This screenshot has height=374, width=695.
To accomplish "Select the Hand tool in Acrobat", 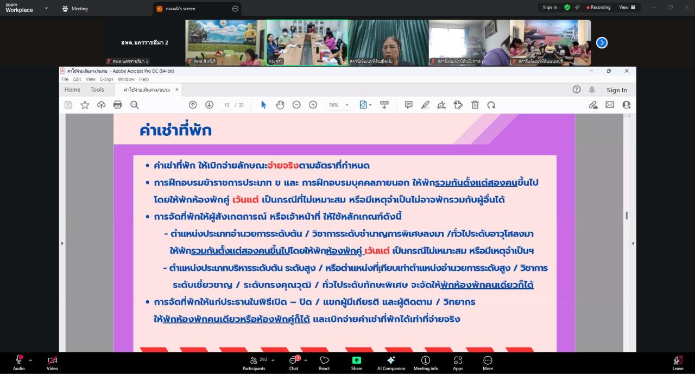I will click(280, 104).
